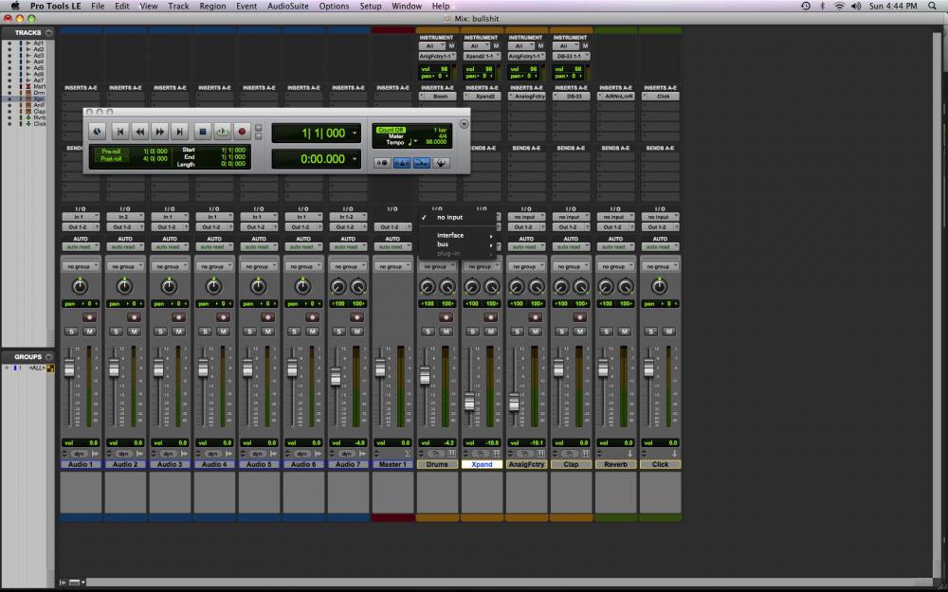
Task: Select the Master 1 track name
Action: point(392,464)
